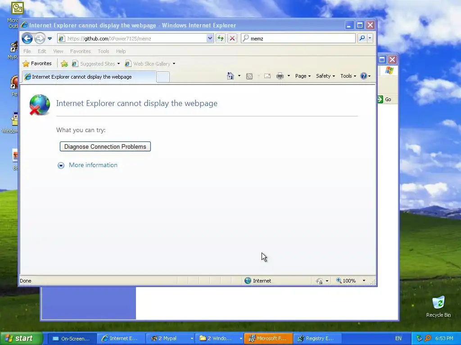Click the Start button
461x345 pixels.
[x=22, y=338]
